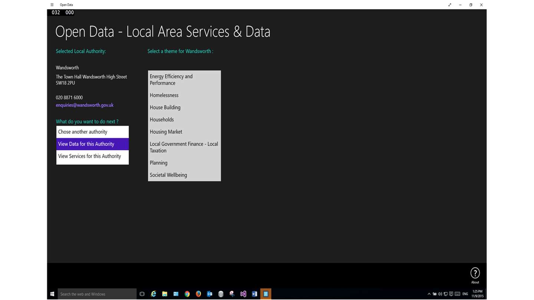Open Task View button
The image size is (534, 300).
tap(142, 294)
